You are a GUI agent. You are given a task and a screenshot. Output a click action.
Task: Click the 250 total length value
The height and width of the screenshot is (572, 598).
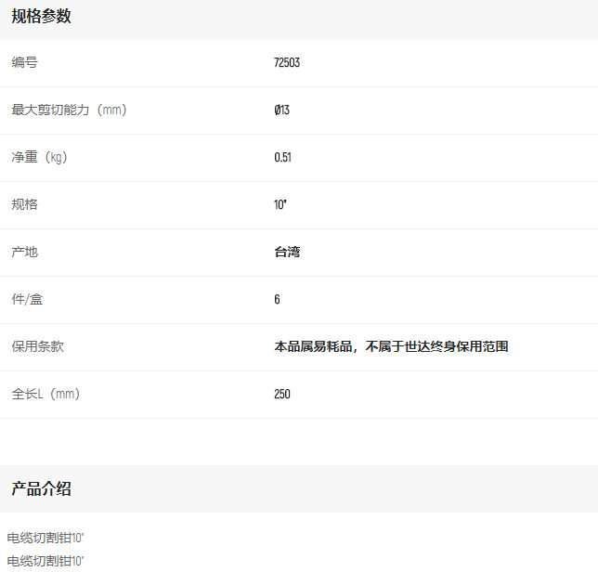(x=282, y=395)
